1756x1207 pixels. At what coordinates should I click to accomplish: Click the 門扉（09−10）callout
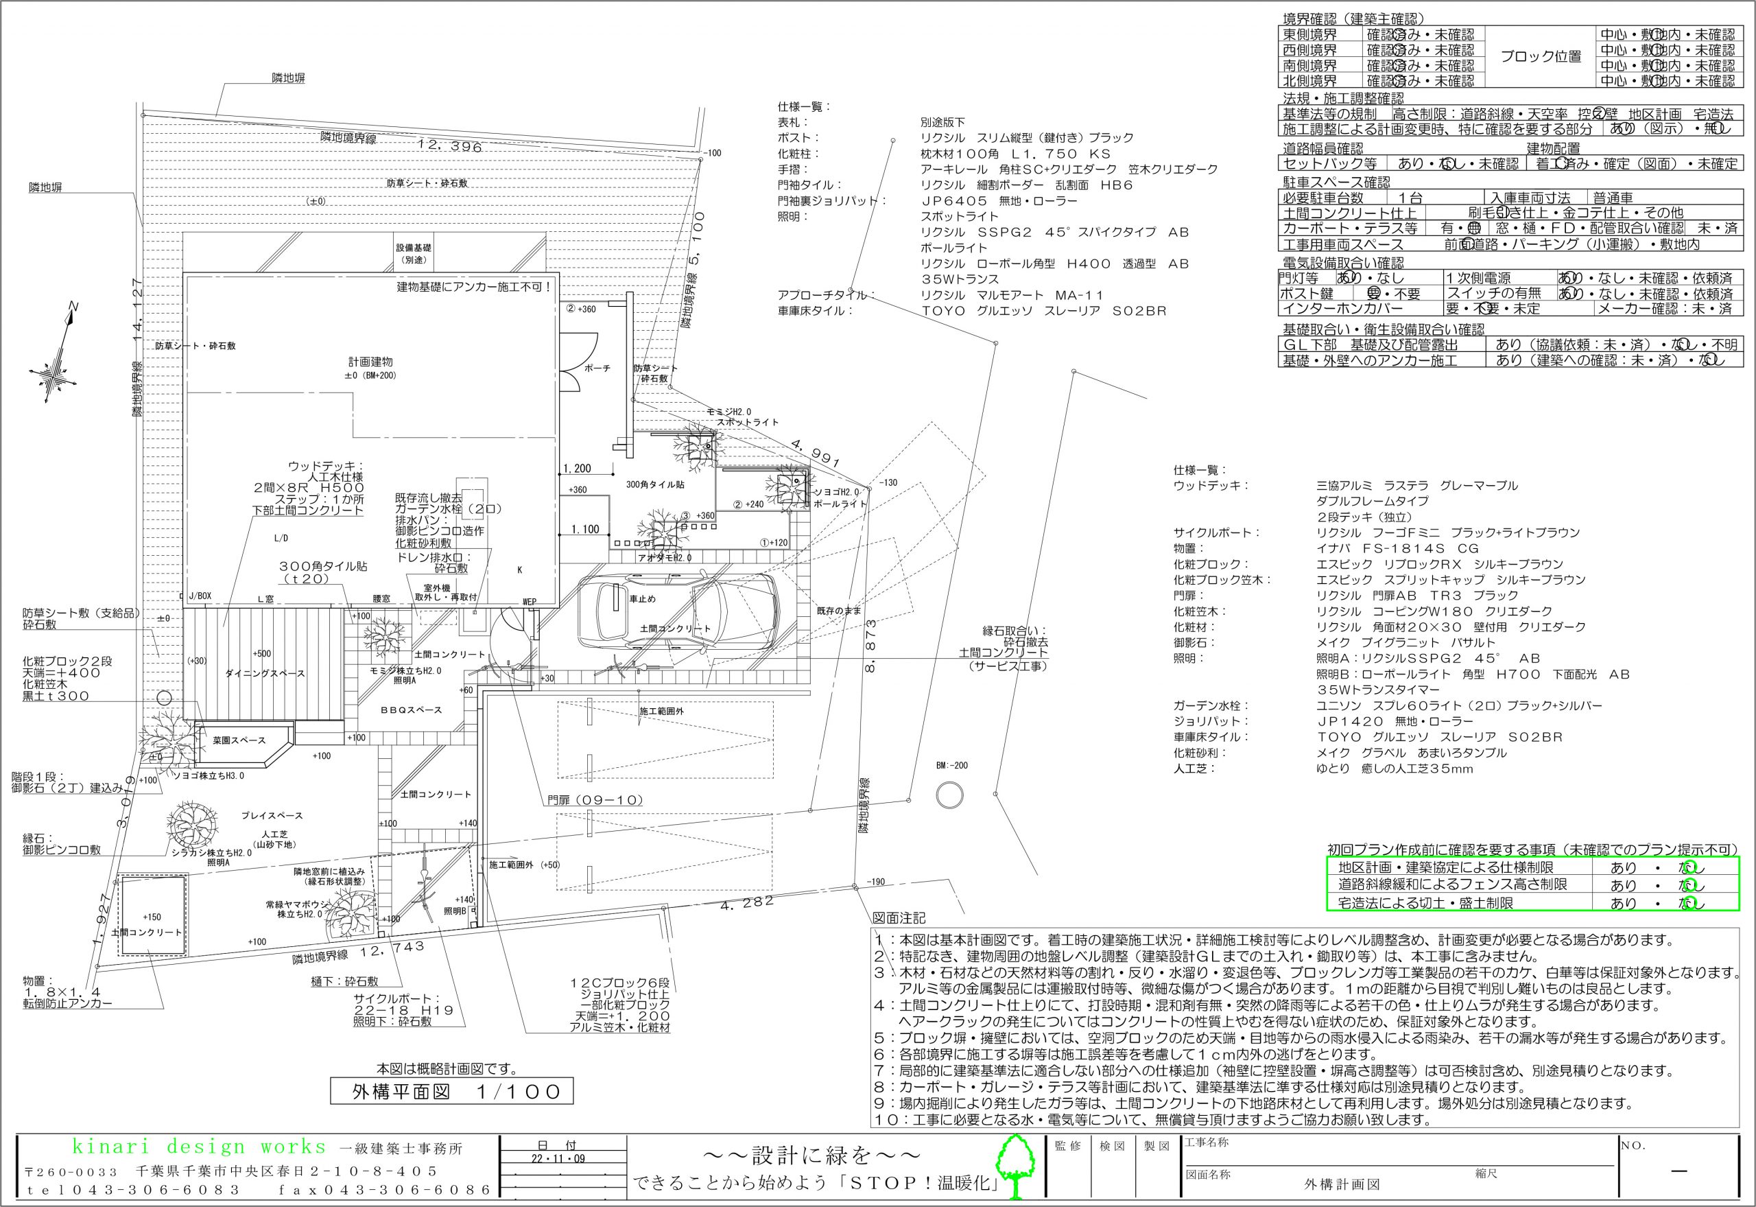tap(595, 799)
